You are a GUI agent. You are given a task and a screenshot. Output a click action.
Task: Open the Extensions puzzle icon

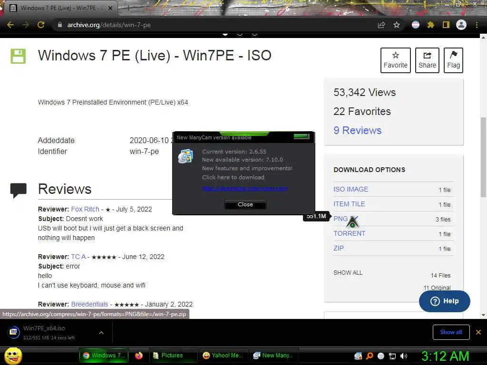430,25
